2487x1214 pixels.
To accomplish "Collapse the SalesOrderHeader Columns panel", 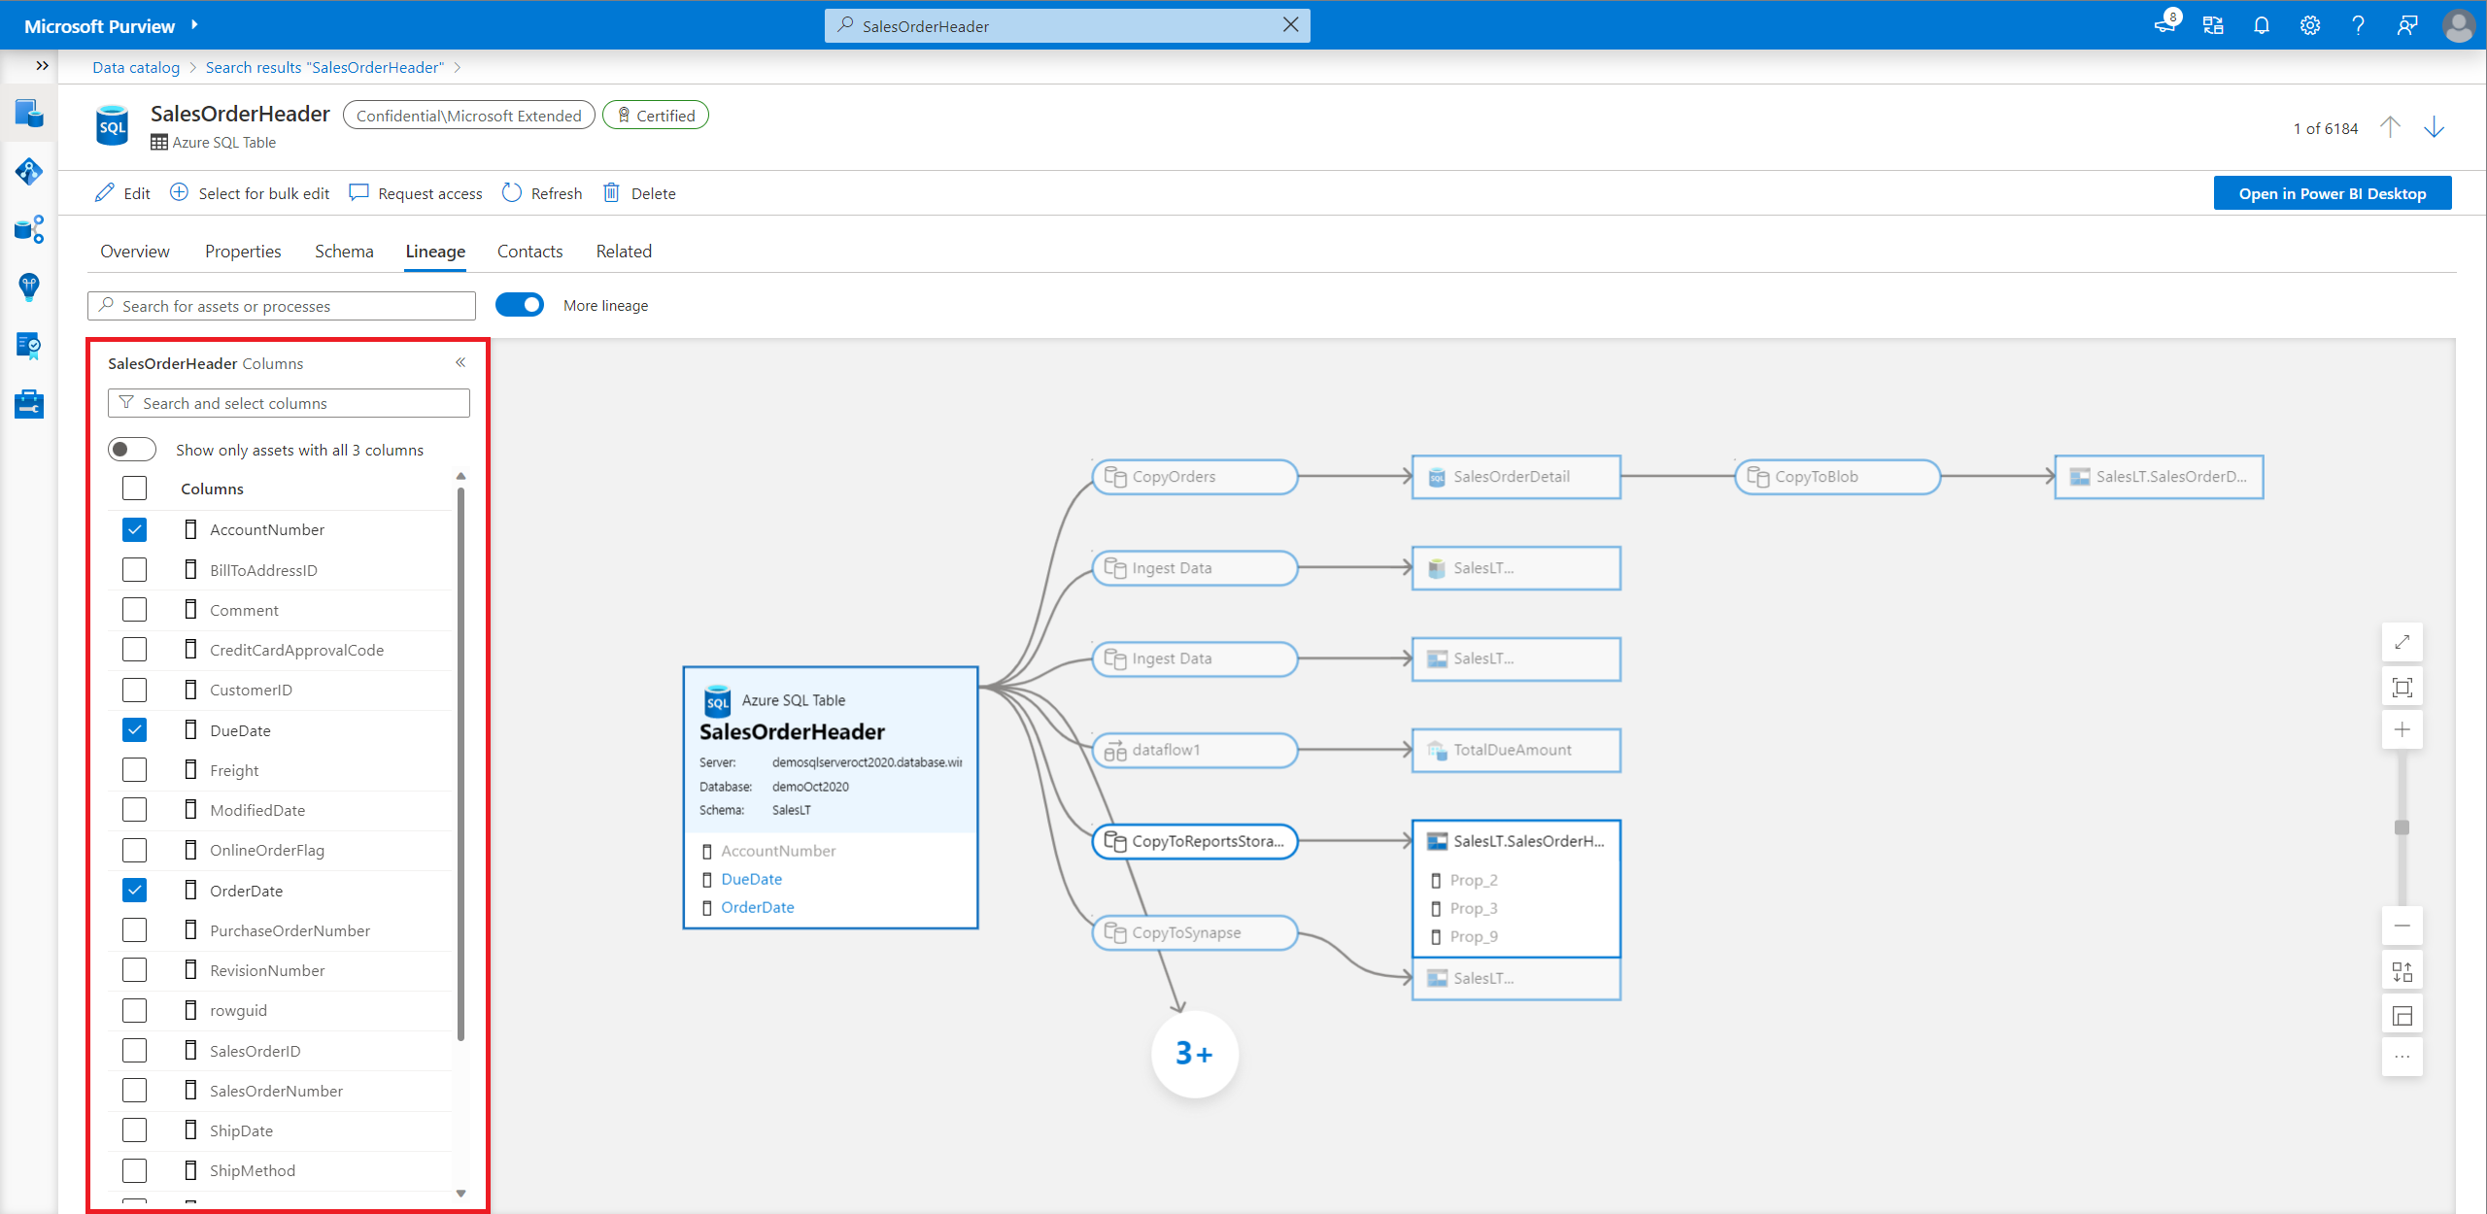I will pos(460,362).
